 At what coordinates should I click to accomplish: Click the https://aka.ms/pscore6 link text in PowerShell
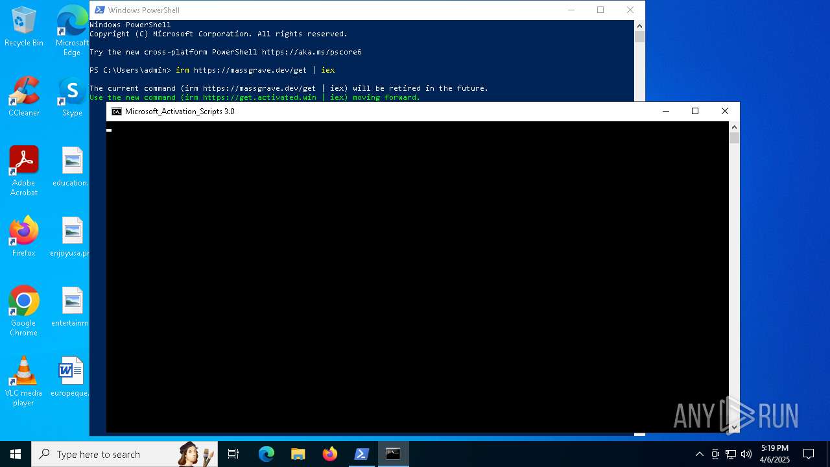click(x=312, y=52)
